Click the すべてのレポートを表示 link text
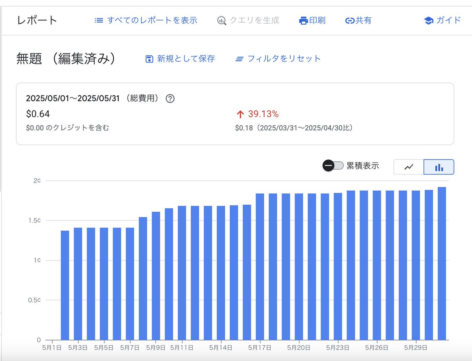Image resolution: width=472 pixels, height=361 pixels. (x=152, y=20)
